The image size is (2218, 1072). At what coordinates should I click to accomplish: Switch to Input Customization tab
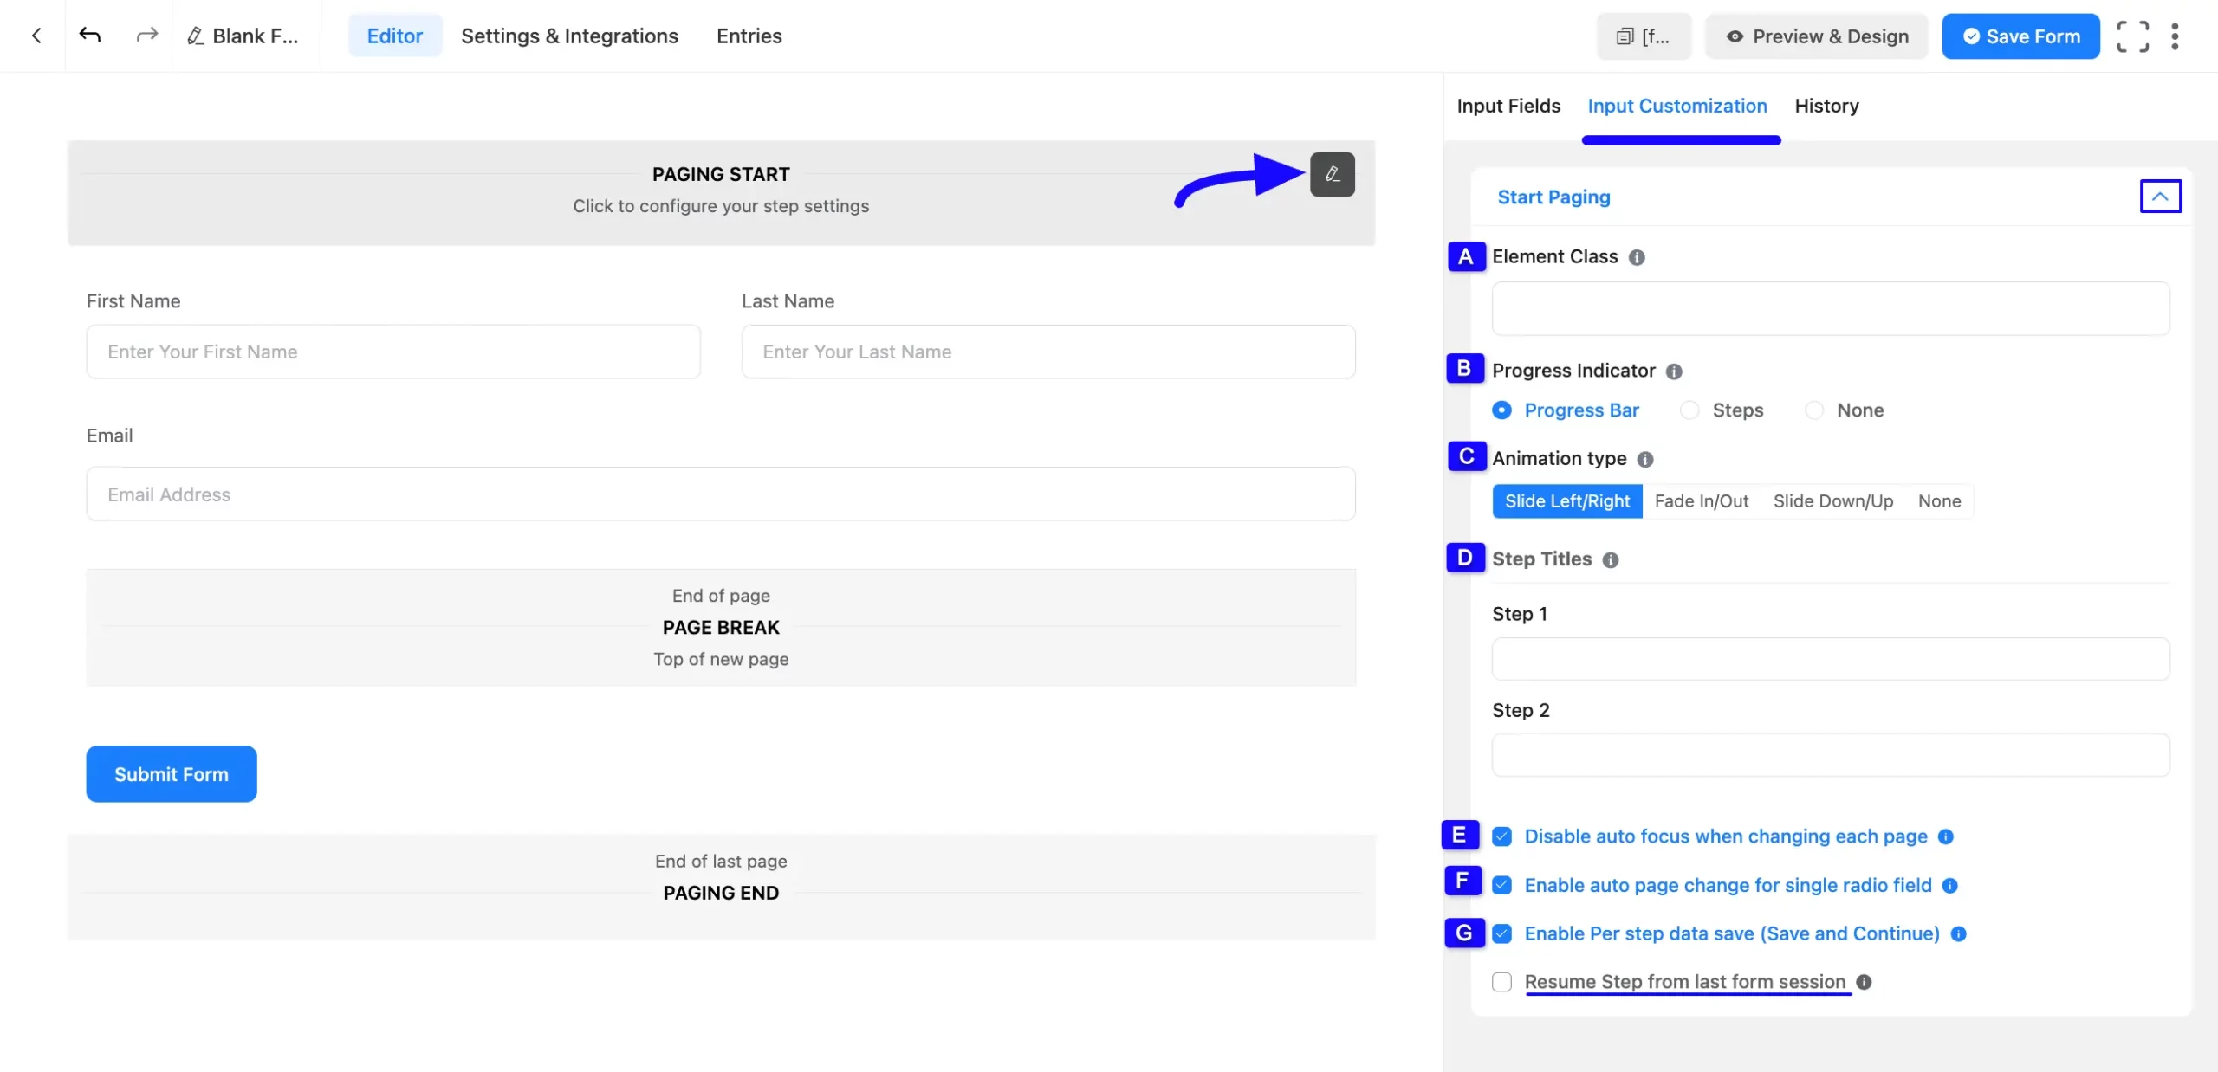(1677, 106)
